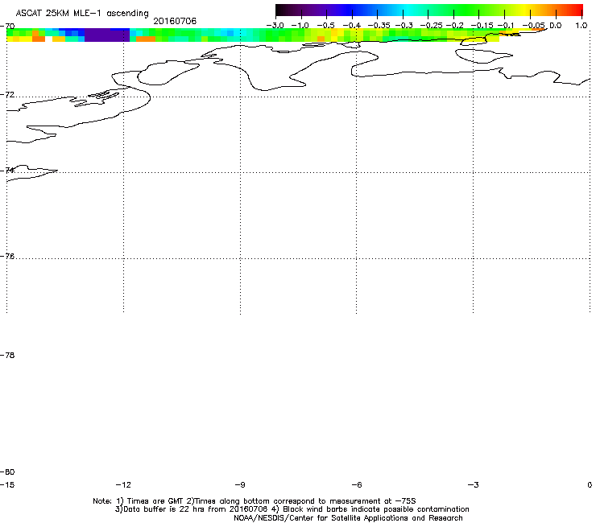Click the longitude label -6
The width and height of the screenshot is (596, 523).
[357, 484]
